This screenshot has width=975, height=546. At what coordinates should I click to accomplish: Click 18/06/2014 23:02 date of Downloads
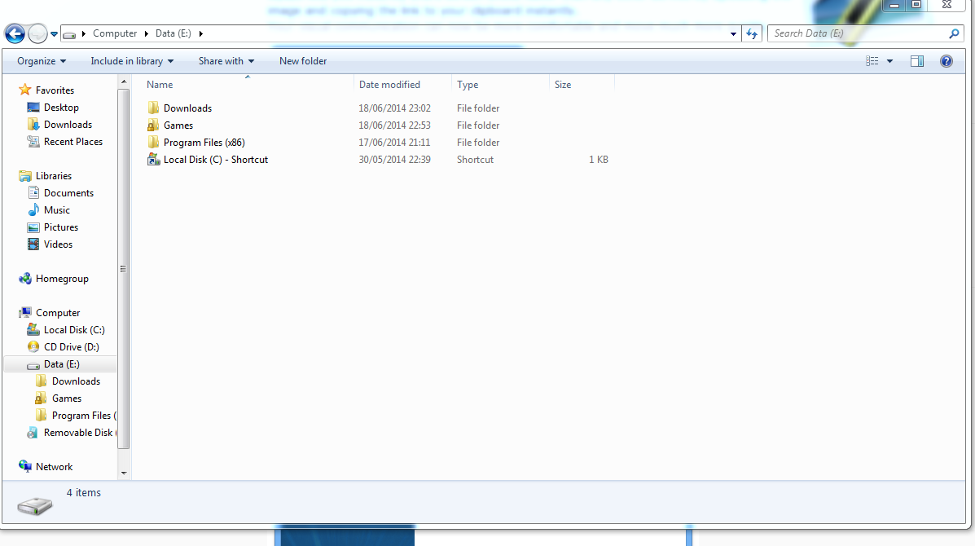[x=394, y=108]
